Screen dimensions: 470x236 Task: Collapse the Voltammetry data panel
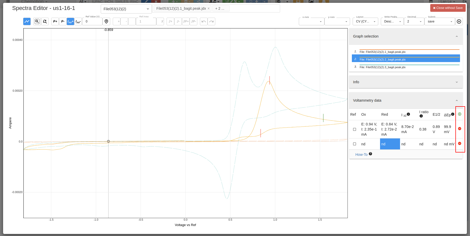coord(457,100)
